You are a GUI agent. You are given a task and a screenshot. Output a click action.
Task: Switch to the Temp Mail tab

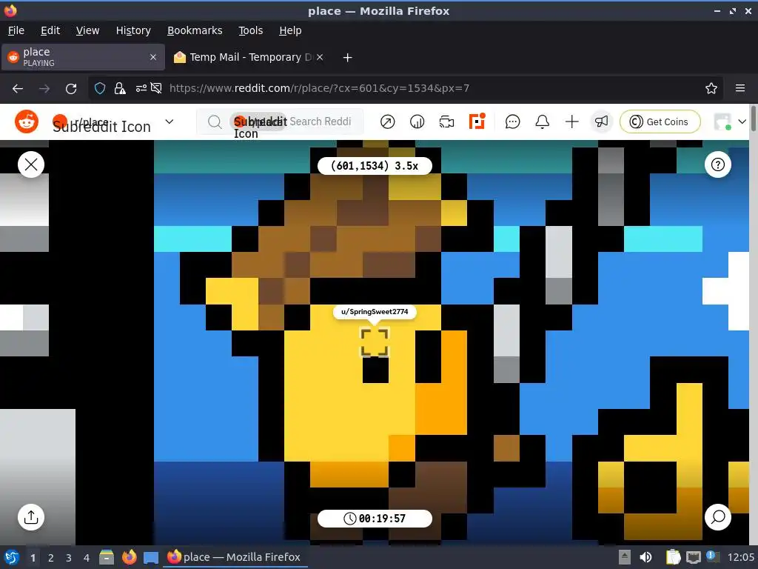pos(249,57)
